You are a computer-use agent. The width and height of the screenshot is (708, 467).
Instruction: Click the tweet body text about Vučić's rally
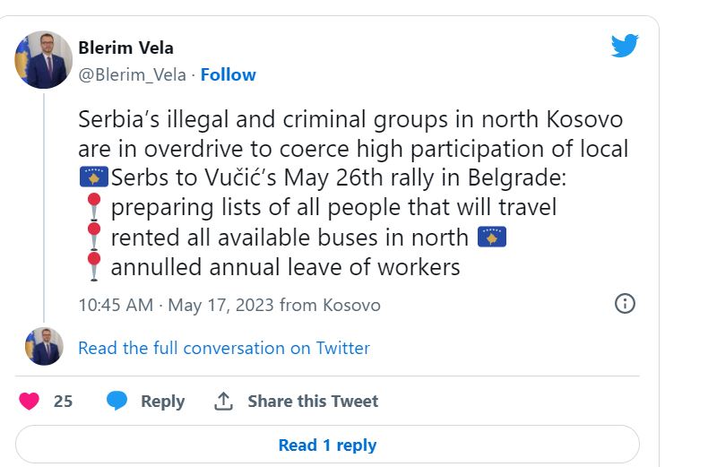point(350,149)
